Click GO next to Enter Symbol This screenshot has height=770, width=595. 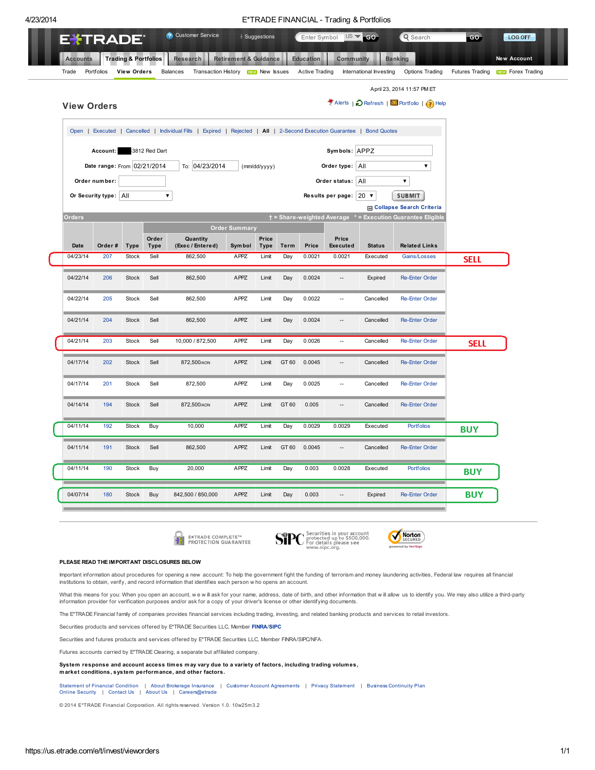pos(370,37)
